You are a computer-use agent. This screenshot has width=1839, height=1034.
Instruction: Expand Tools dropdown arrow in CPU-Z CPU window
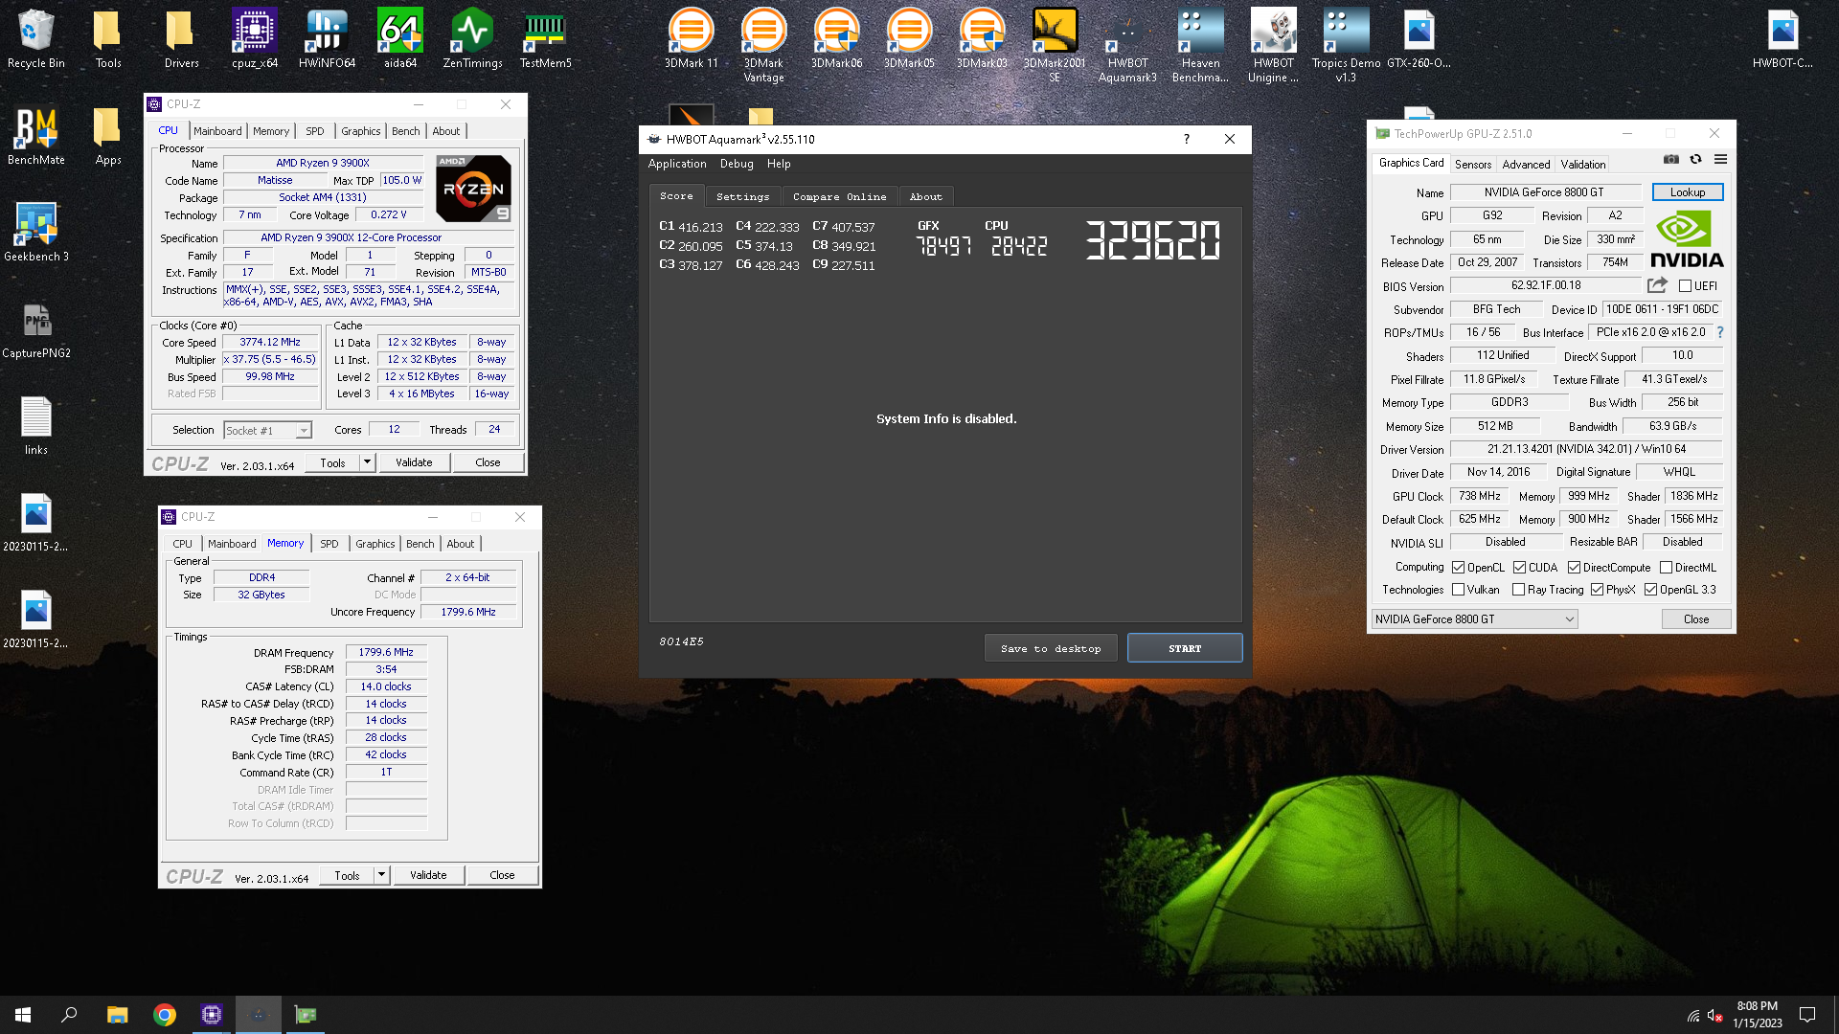[367, 462]
